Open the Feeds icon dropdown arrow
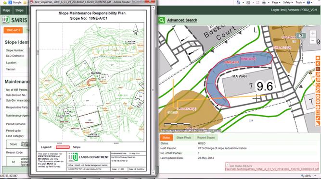321x179 pixels. click(253, 2)
